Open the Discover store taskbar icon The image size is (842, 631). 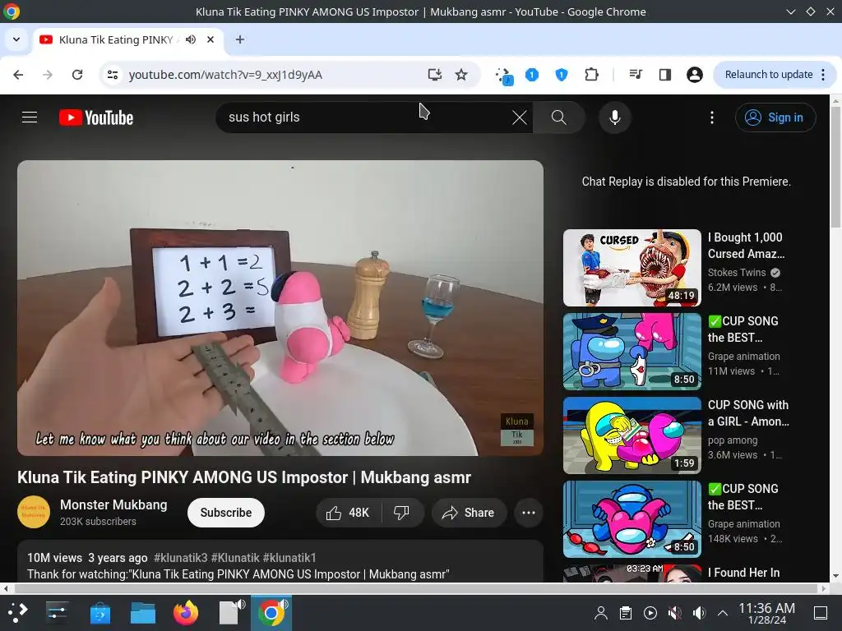point(99,613)
